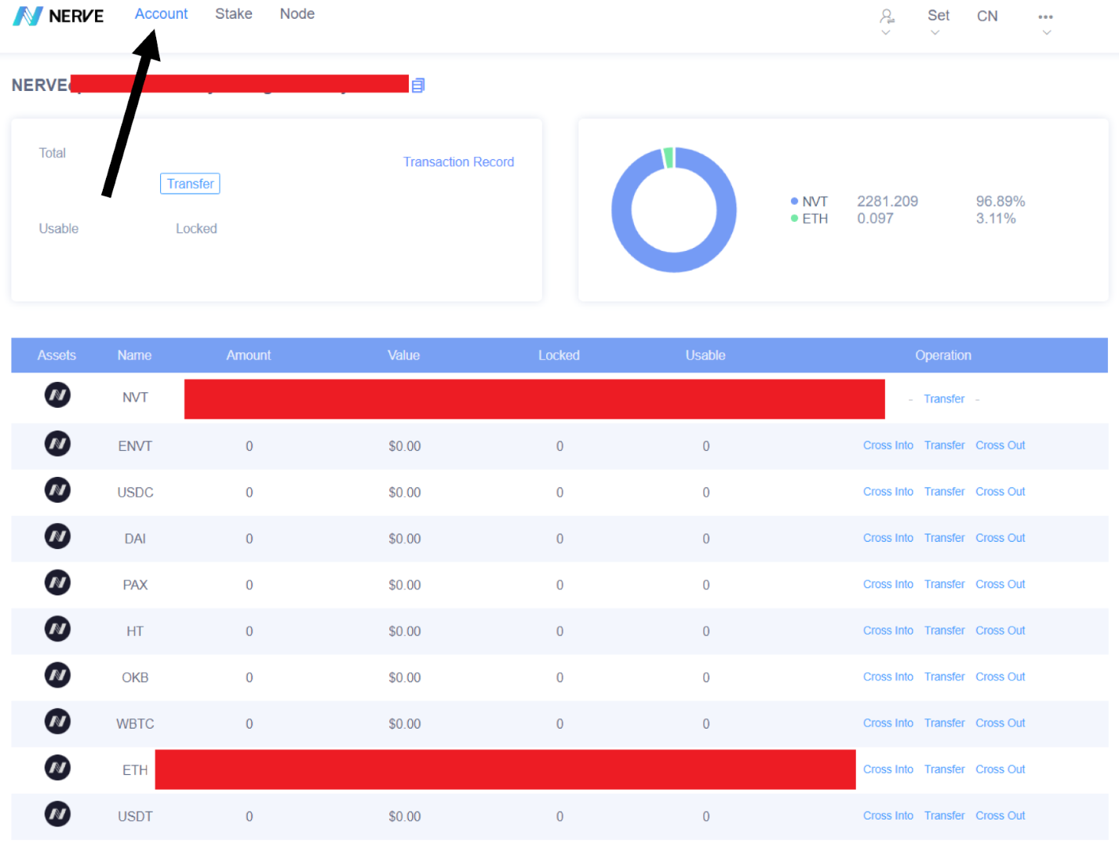The height and width of the screenshot is (847, 1119).
Task: Click the DAI asset icon
Action: tap(57, 536)
